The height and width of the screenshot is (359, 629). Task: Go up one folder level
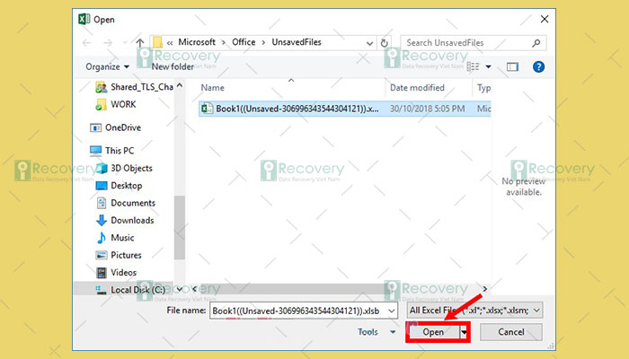pyautogui.click(x=139, y=42)
